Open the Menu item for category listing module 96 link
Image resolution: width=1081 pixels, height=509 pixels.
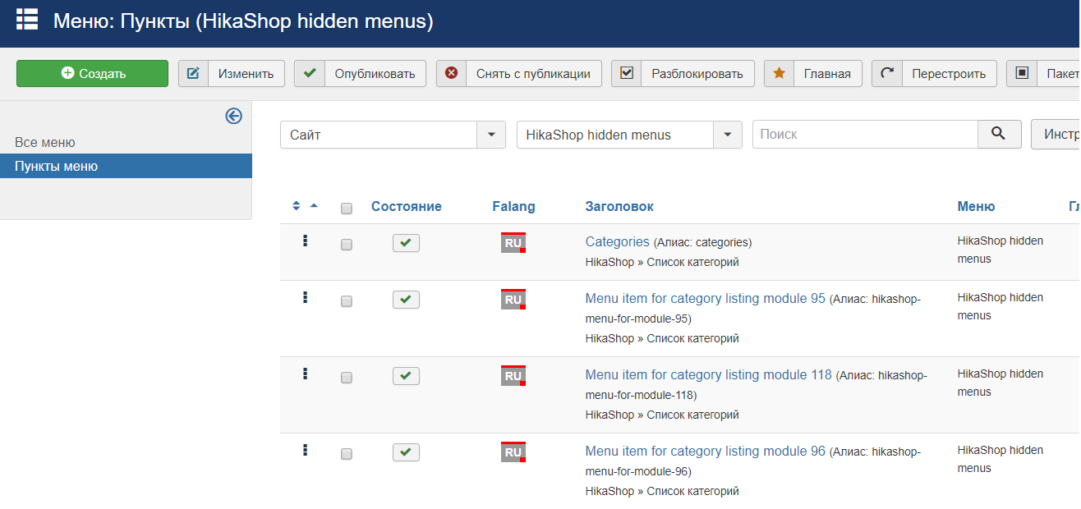(705, 451)
